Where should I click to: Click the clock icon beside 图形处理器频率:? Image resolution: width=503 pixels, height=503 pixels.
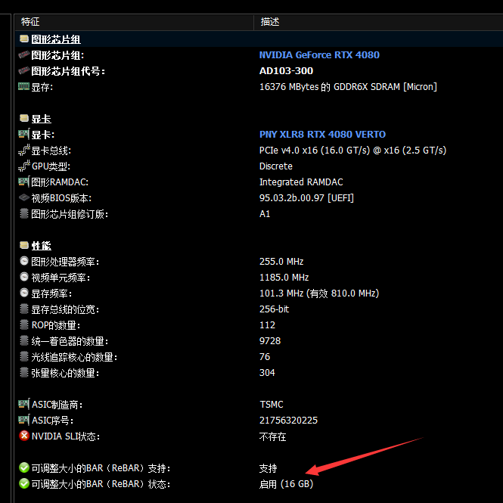click(x=24, y=261)
